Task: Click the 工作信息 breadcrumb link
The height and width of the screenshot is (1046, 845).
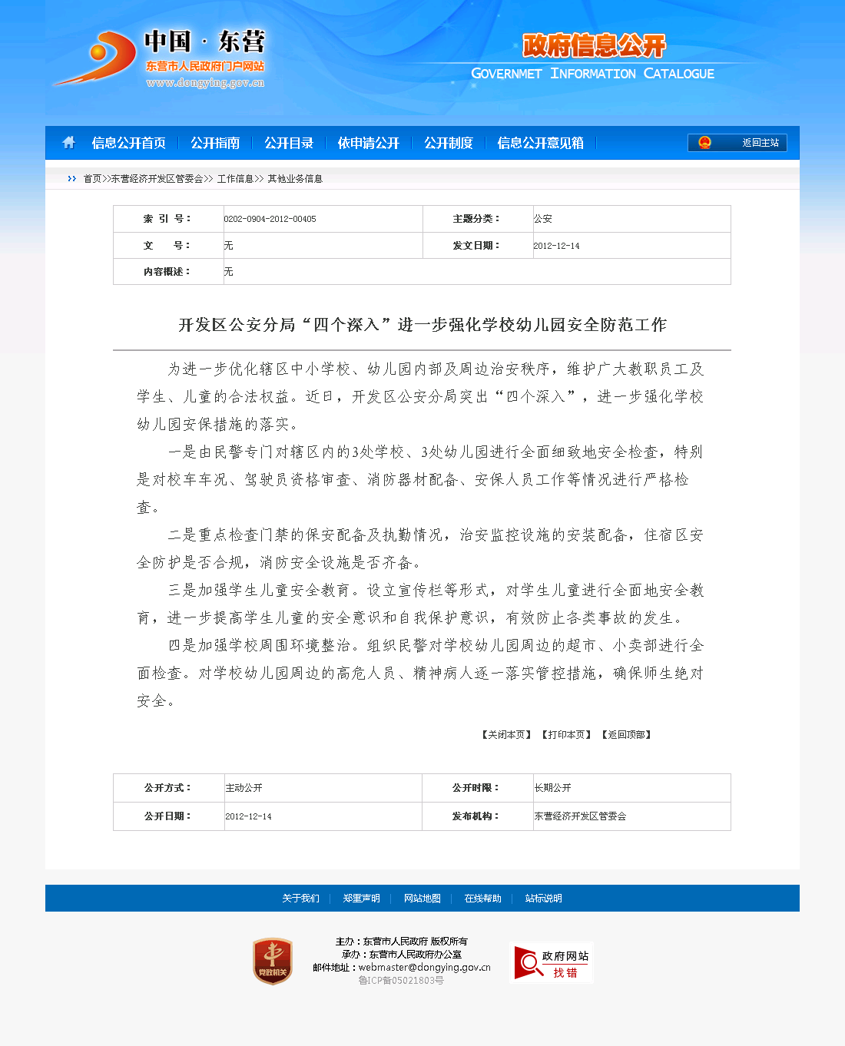Action: pos(235,179)
